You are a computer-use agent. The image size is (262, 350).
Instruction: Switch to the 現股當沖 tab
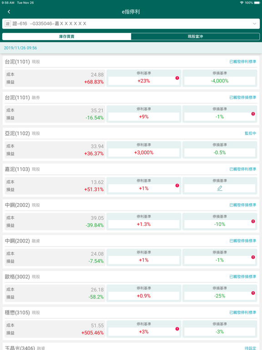click(195, 36)
